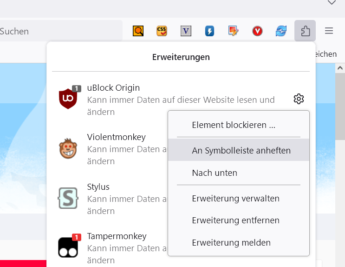The height and width of the screenshot is (267, 345).
Task: Click the CSS extension toolbar icon
Action: pos(162,31)
